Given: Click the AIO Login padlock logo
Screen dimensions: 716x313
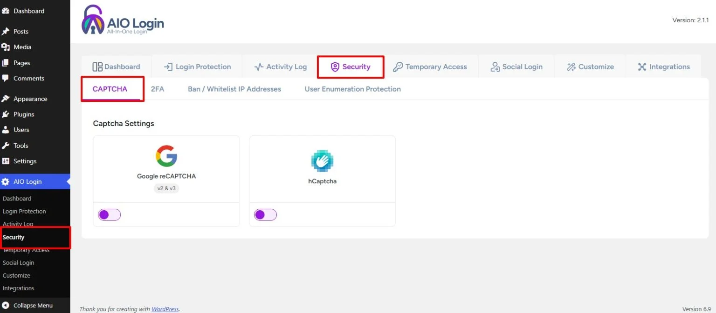Looking at the screenshot, I should (x=93, y=20).
